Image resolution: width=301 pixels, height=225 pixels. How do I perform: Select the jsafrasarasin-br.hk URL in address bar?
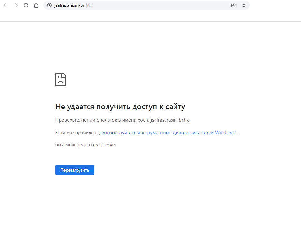pos(72,5)
